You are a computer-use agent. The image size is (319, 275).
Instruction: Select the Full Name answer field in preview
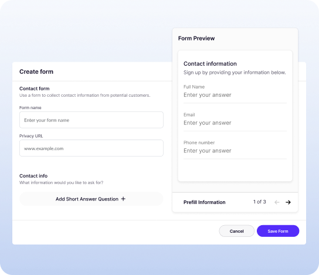pyautogui.click(x=235, y=95)
